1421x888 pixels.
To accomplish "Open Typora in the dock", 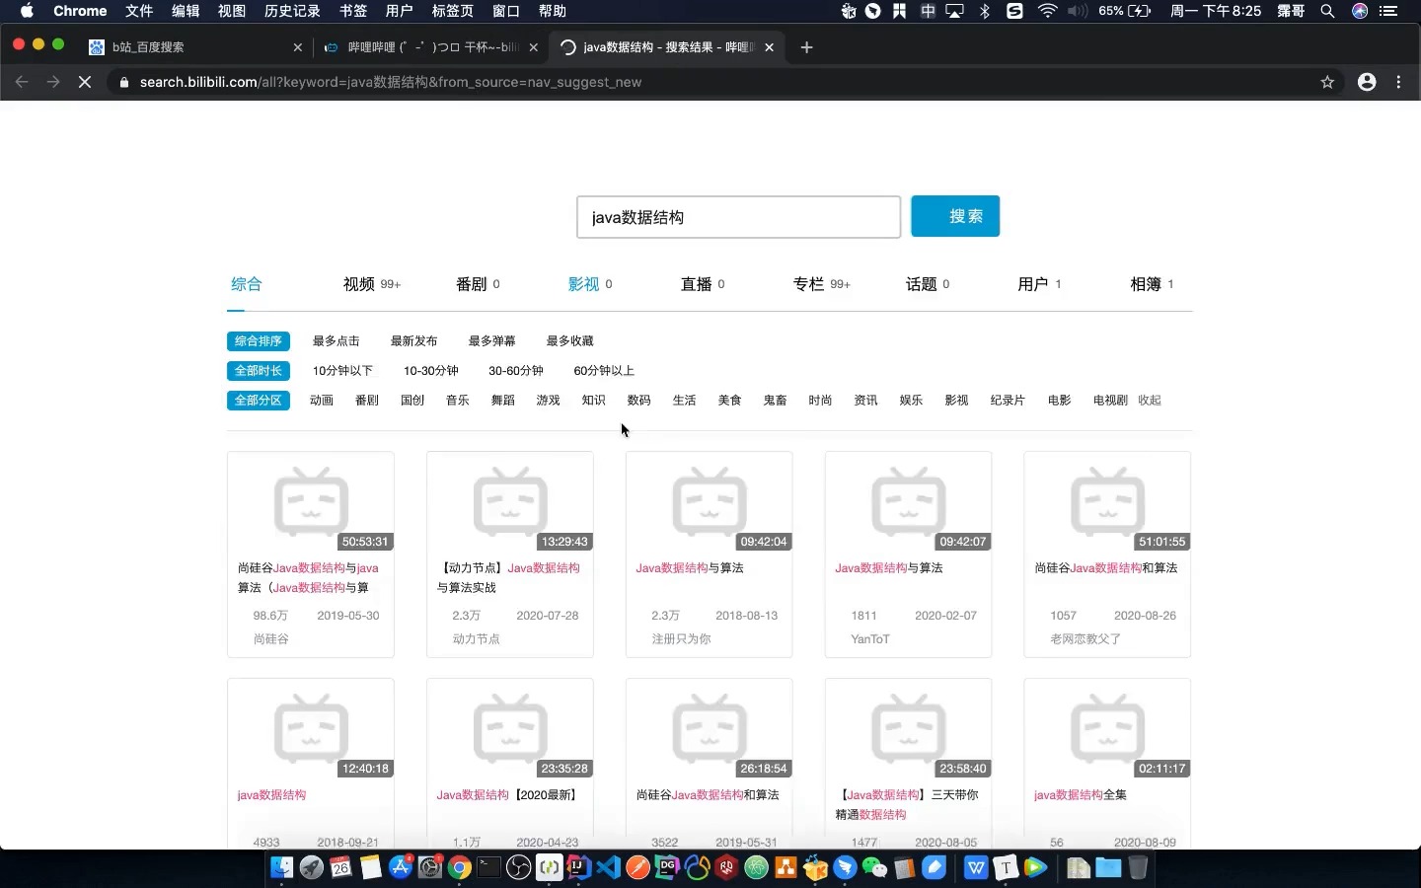I will pos(1006,867).
